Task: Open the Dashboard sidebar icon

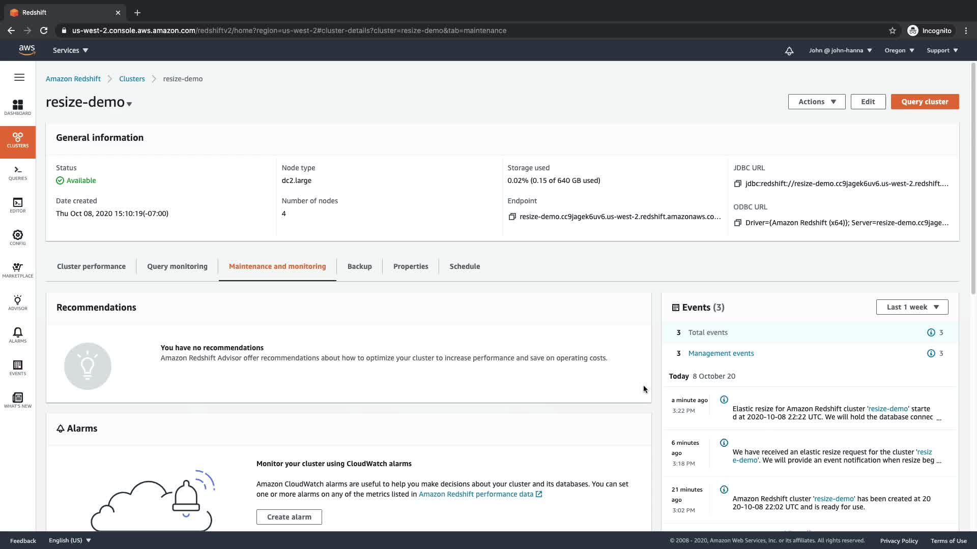Action: pyautogui.click(x=18, y=107)
